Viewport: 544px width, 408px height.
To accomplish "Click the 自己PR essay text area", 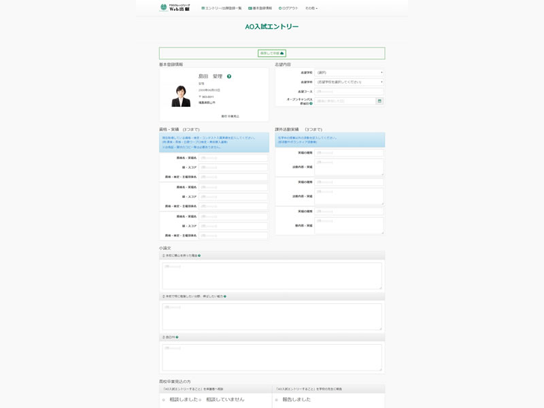I will pos(272,357).
